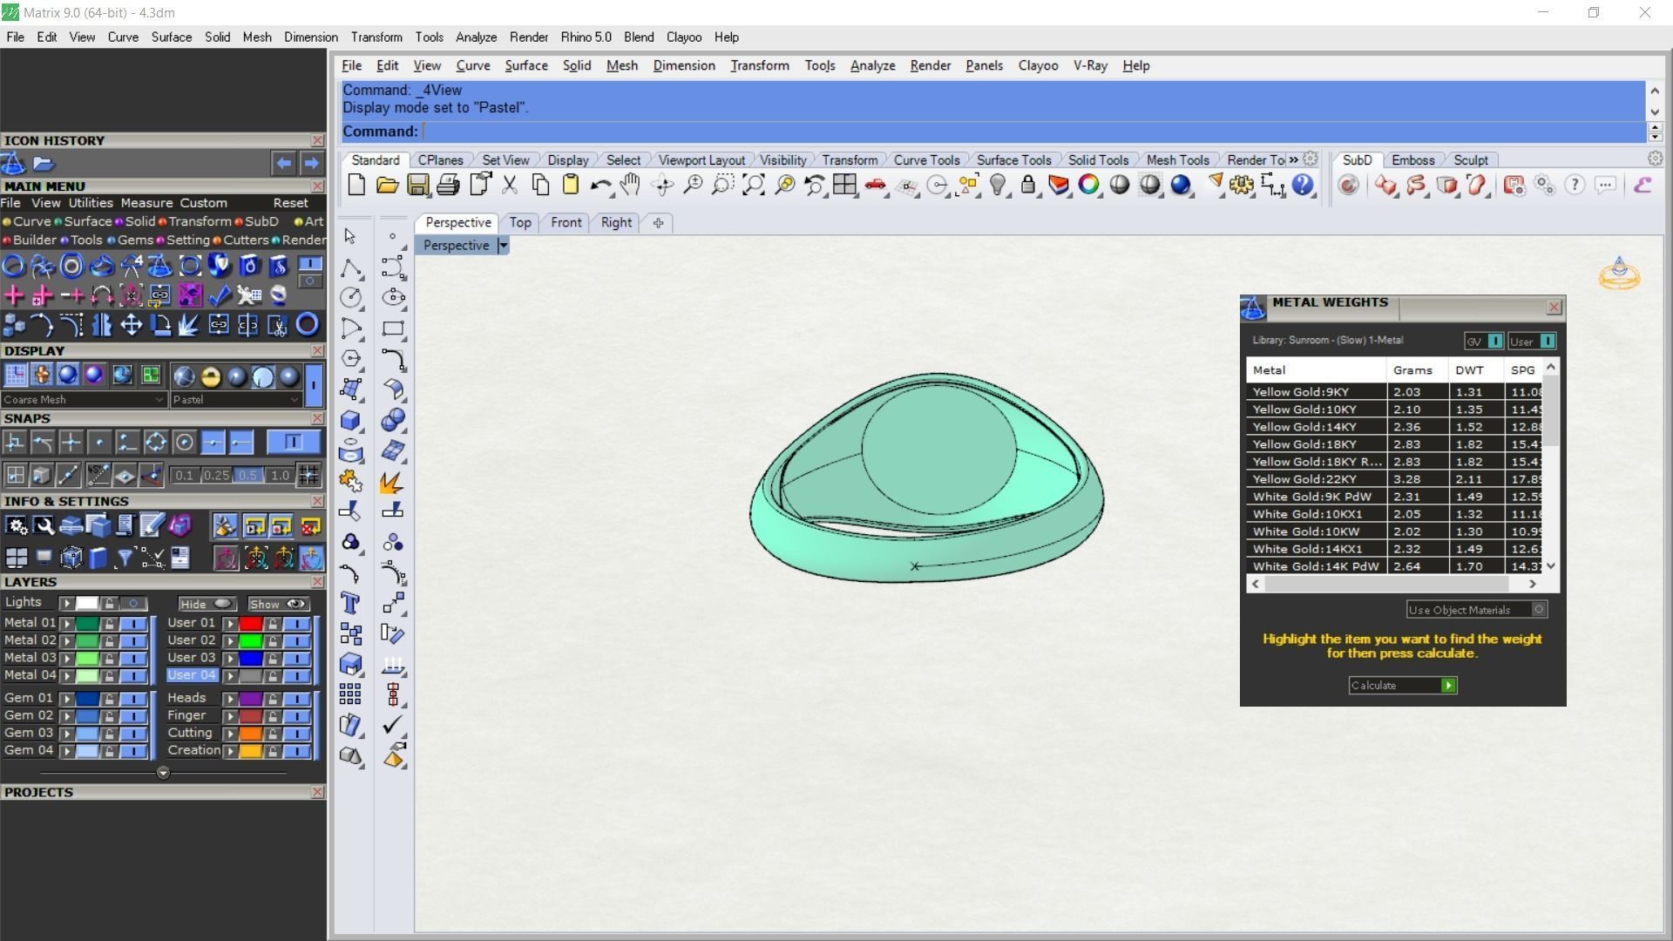The width and height of the screenshot is (1673, 941).
Task: Click the lightbulb icon in Standard toolbar
Action: pyautogui.click(x=999, y=185)
